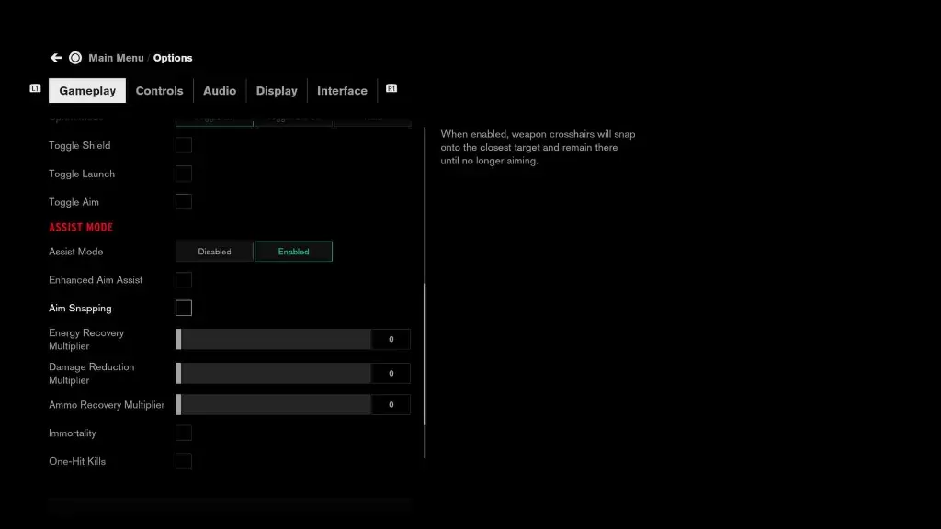Image resolution: width=941 pixels, height=529 pixels.
Task: Enable the Toggle Shield checkbox
Action: tap(184, 145)
